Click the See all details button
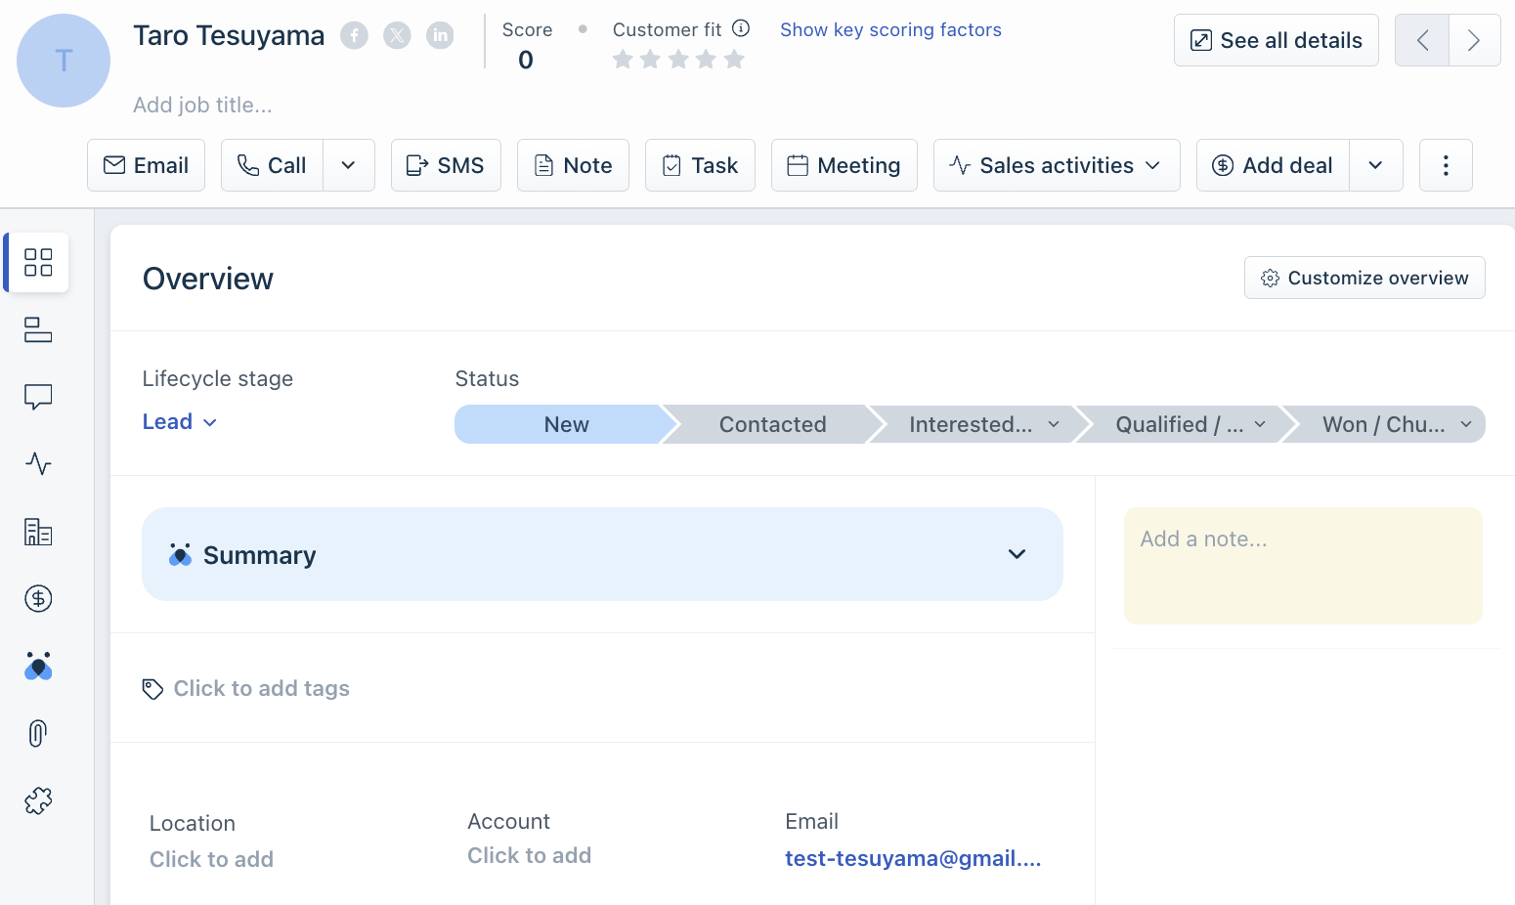This screenshot has height=905, width=1515. click(1276, 40)
